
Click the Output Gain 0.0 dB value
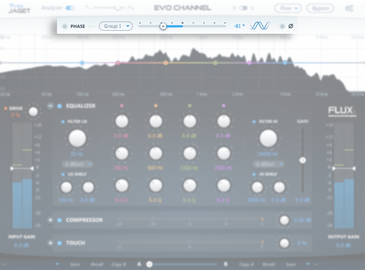pos(343,245)
